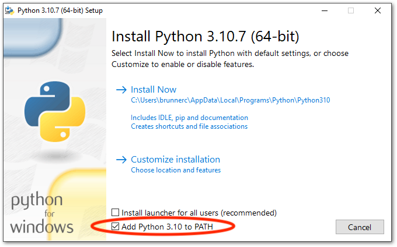Open Customize installation options
397x247 pixels.
coord(175,160)
